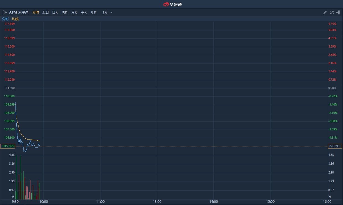Collapse the right panel with the arrow icon
The image size is (343, 205).
[x=338, y=12]
